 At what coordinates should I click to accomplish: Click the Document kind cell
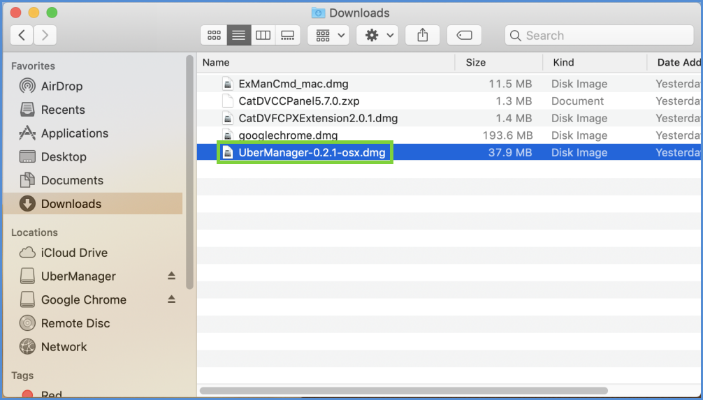coord(577,101)
